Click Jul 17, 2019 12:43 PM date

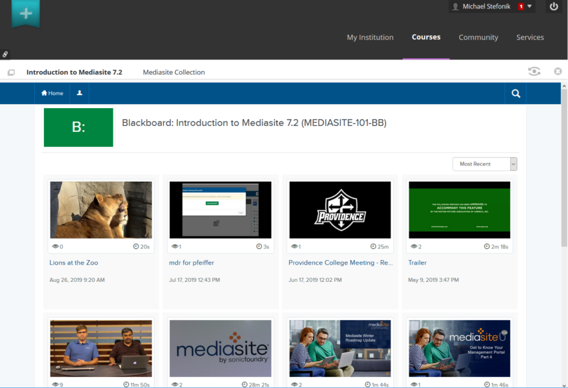click(194, 280)
